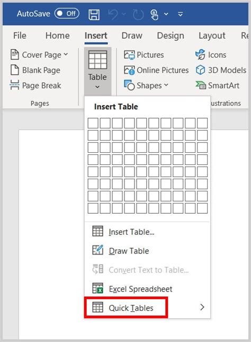This screenshot has height=342, width=251.
Task: Click the Table grid icon in ribbon
Action: click(97, 60)
